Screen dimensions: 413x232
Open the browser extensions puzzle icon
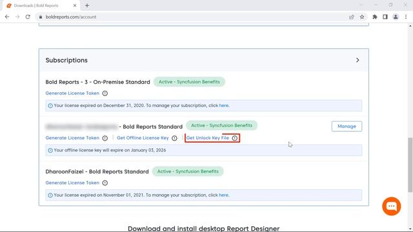[374, 17]
